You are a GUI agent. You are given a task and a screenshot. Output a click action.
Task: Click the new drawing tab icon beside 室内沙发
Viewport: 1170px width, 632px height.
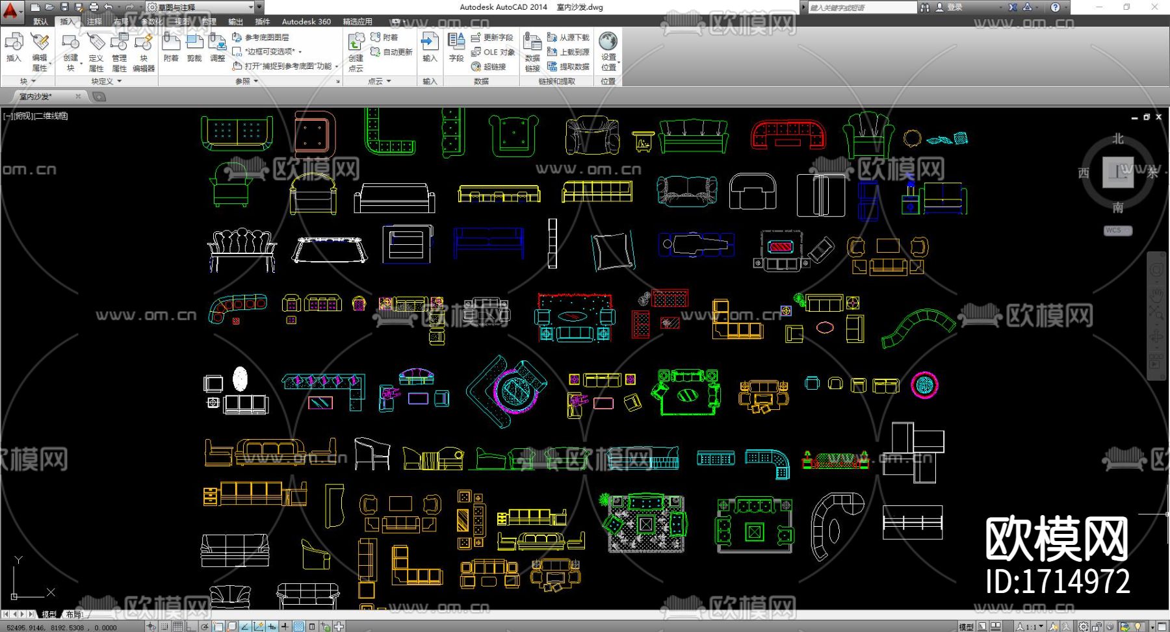coord(99,97)
